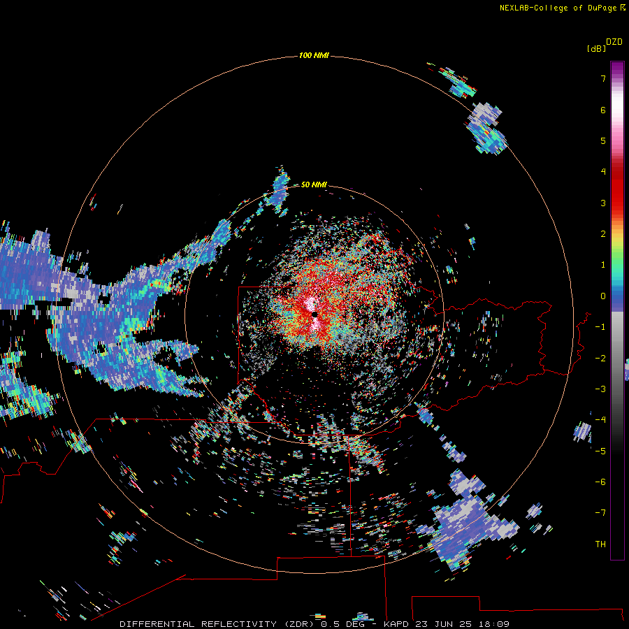Click the -2 dB tick label
The height and width of the screenshot is (629, 629).
pos(600,359)
